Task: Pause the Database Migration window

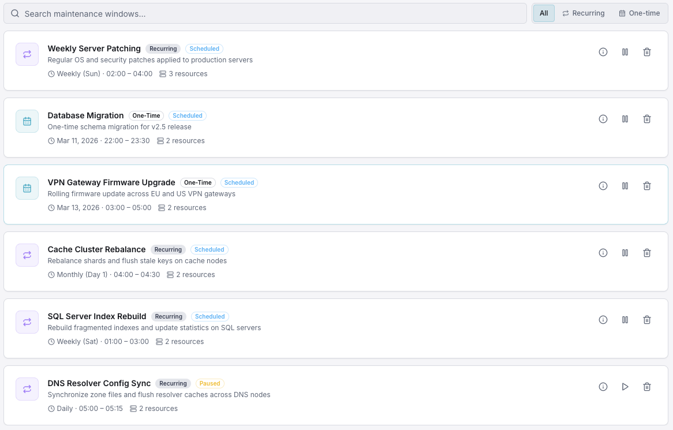Action: click(625, 119)
